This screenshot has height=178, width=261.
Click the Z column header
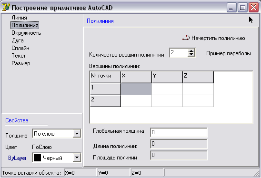pos(198,77)
